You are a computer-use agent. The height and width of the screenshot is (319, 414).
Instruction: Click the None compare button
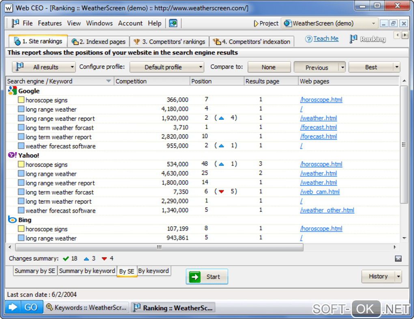point(269,67)
